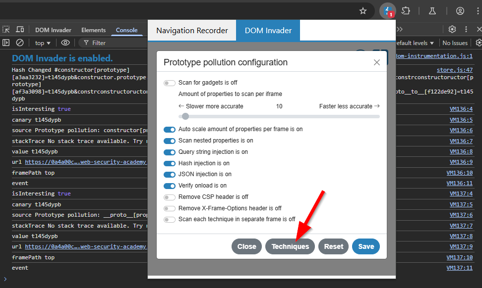
Task: Follow the second web-security-academy url link
Action: click(86, 246)
